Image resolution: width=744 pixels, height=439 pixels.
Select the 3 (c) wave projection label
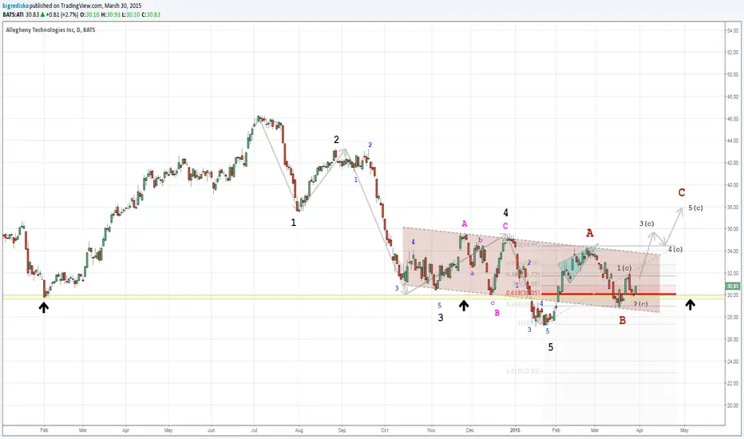[x=647, y=223]
